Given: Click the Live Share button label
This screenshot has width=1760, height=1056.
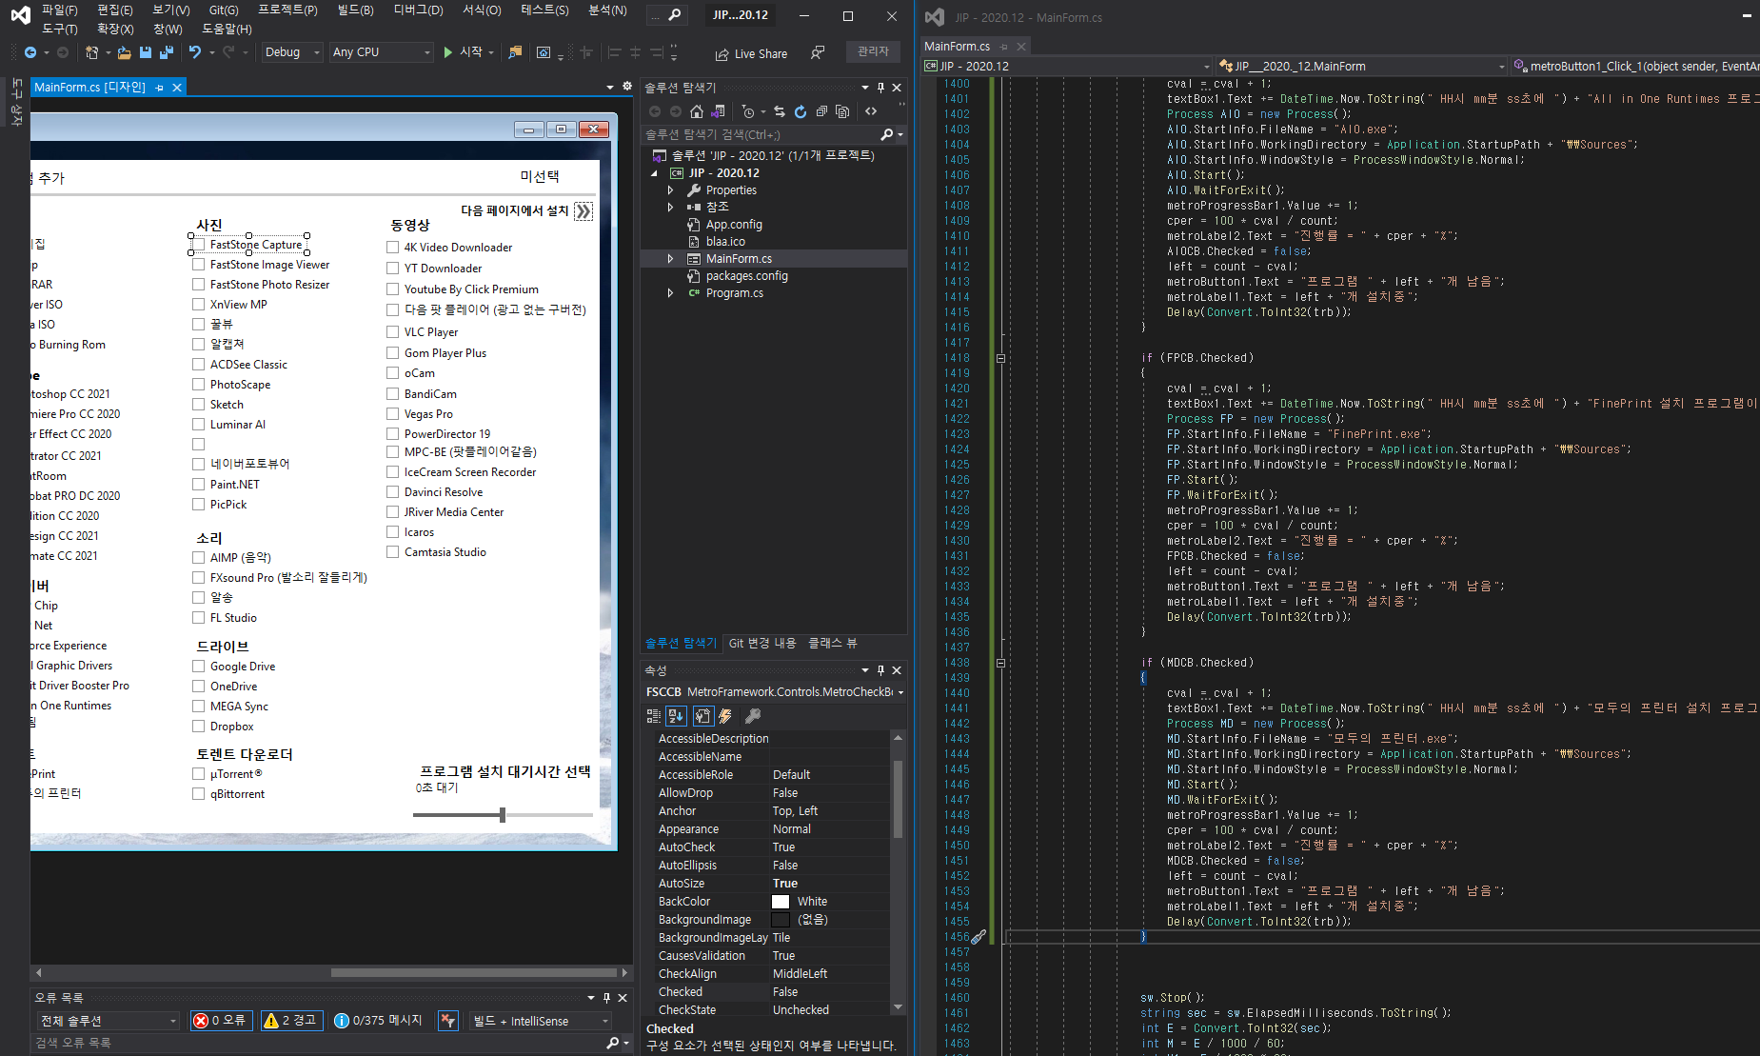Looking at the screenshot, I should coord(761,54).
